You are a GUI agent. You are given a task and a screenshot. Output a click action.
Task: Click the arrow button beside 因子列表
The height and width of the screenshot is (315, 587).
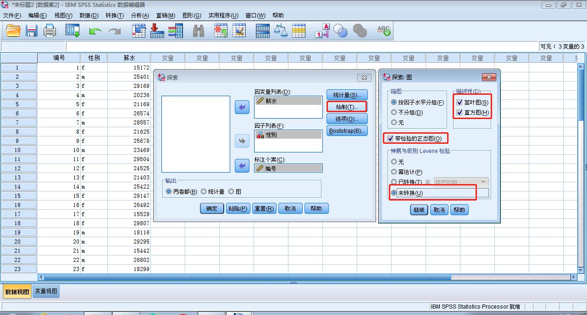tap(242, 141)
